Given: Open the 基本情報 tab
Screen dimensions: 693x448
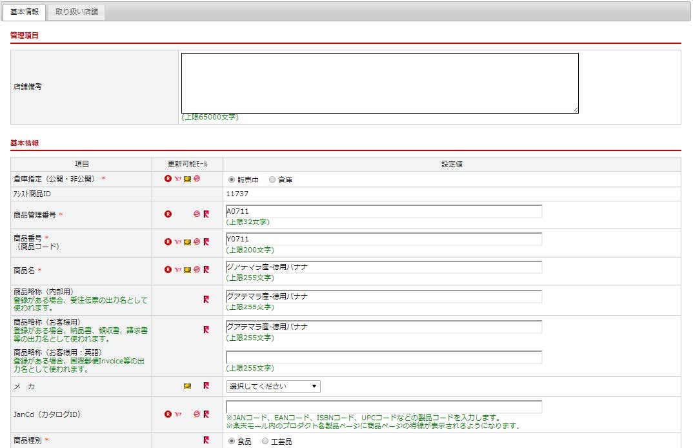Looking at the screenshot, I should click(x=25, y=12).
